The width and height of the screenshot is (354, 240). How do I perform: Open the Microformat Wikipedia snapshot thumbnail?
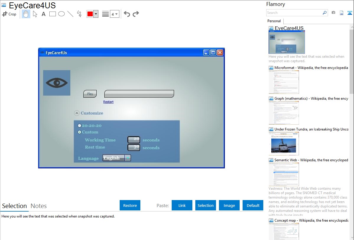[284, 82]
